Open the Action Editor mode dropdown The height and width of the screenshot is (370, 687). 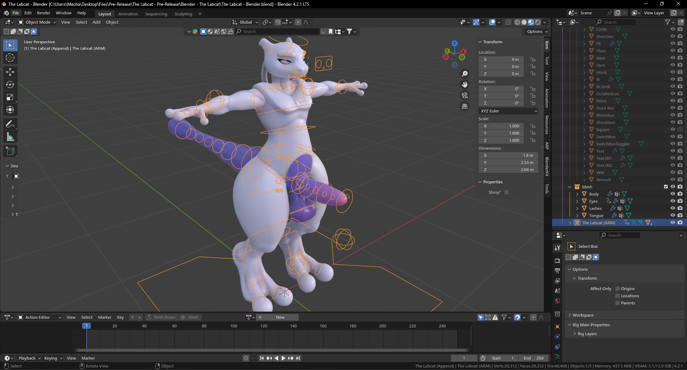(39, 317)
